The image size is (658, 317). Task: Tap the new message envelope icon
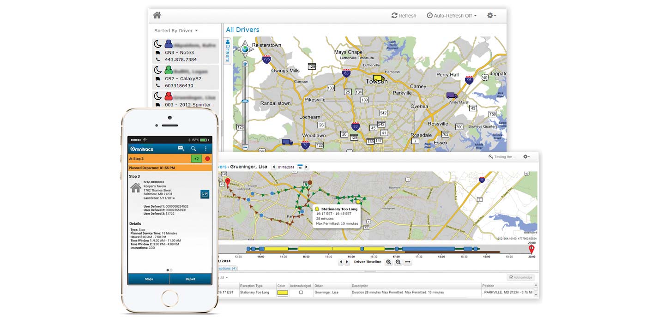(181, 149)
